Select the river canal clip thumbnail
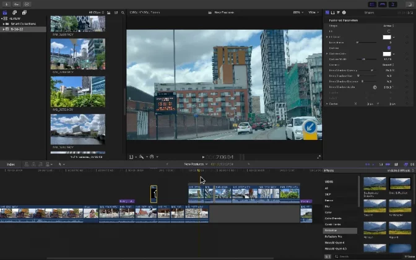Viewport: 416px width, 260px height. (x=77, y=128)
